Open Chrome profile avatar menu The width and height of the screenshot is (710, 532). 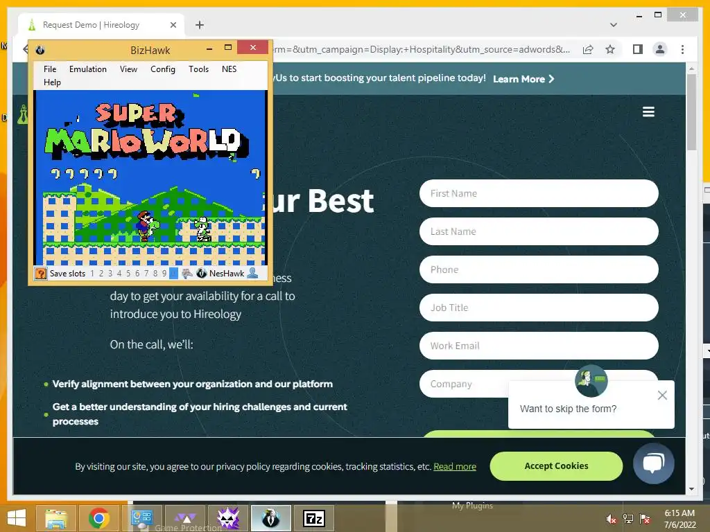[x=660, y=49]
